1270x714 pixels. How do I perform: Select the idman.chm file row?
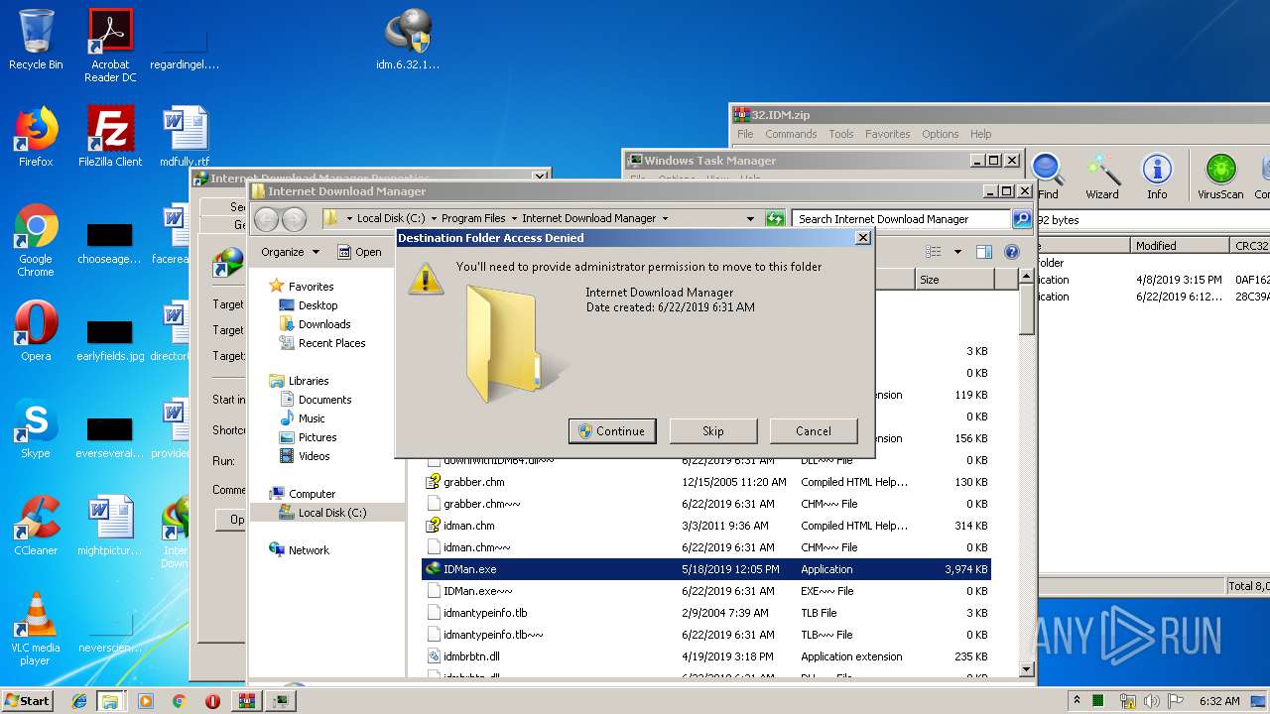706,526
